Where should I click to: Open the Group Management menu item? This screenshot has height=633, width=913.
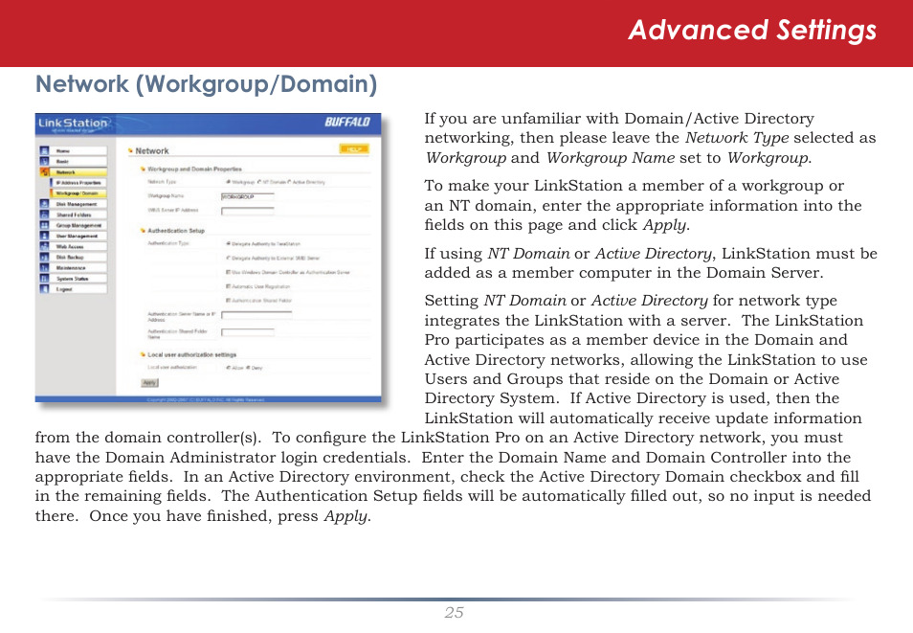[x=78, y=225]
